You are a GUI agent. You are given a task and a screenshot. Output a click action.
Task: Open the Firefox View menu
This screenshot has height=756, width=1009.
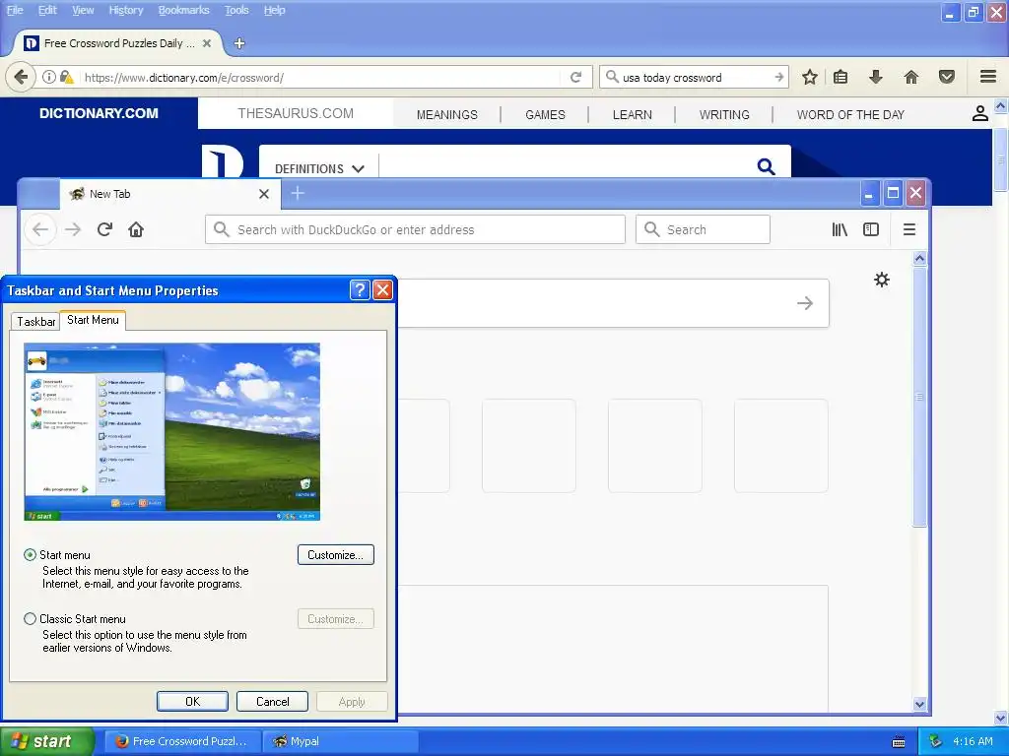tap(83, 10)
